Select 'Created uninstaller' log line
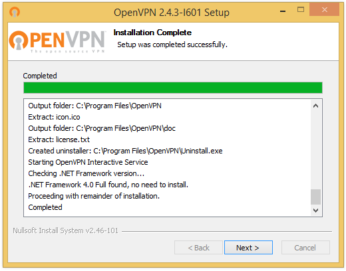Screen dimensions: 346x271 click(x=125, y=151)
